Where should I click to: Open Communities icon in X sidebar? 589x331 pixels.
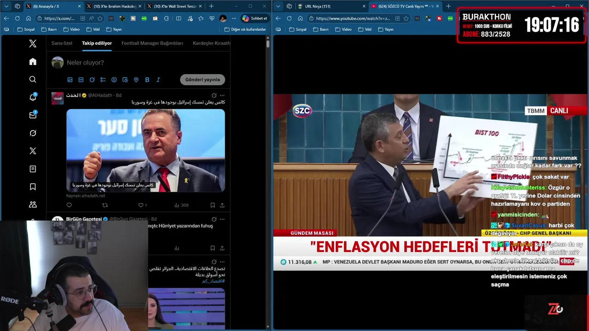click(33, 205)
